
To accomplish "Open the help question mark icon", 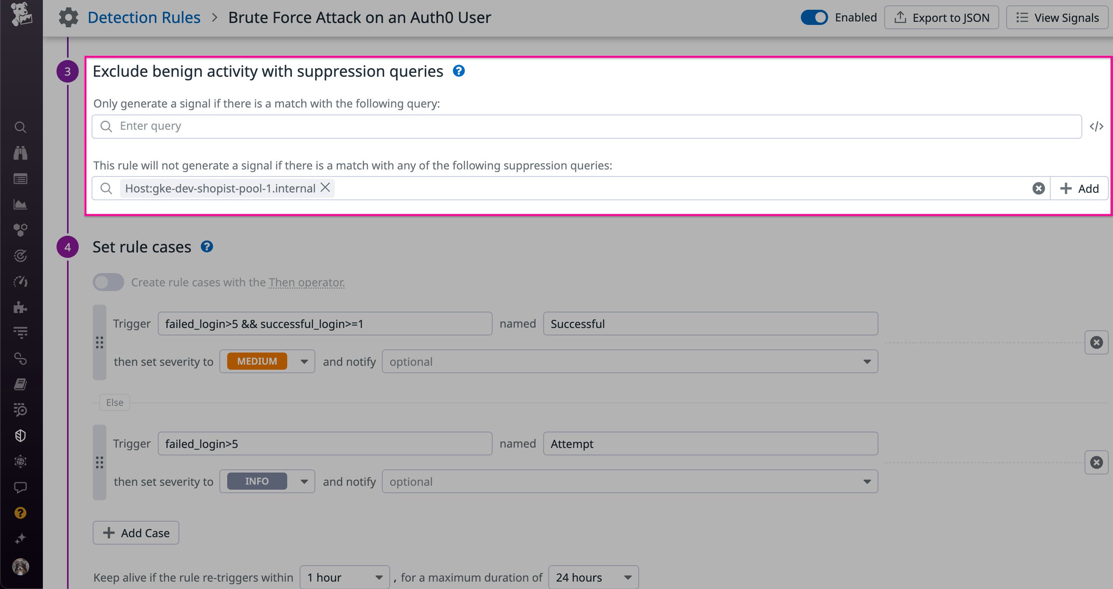I will (20, 513).
